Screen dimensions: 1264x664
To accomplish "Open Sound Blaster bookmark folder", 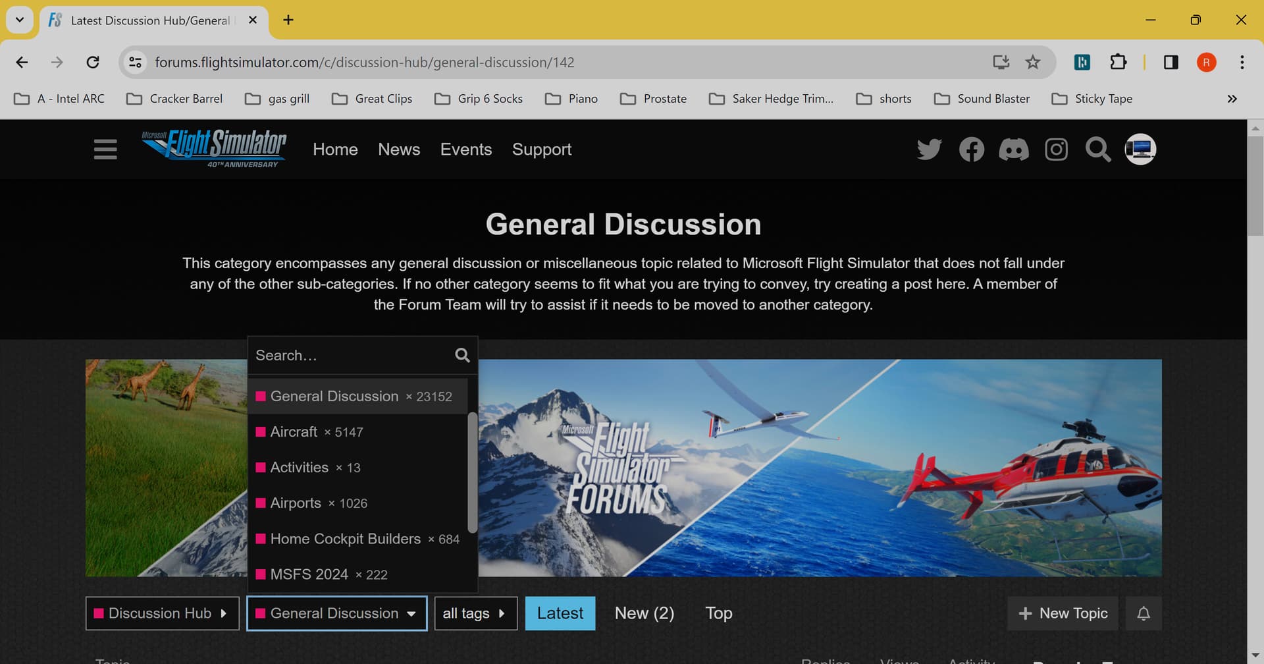I will (x=982, y=99).
